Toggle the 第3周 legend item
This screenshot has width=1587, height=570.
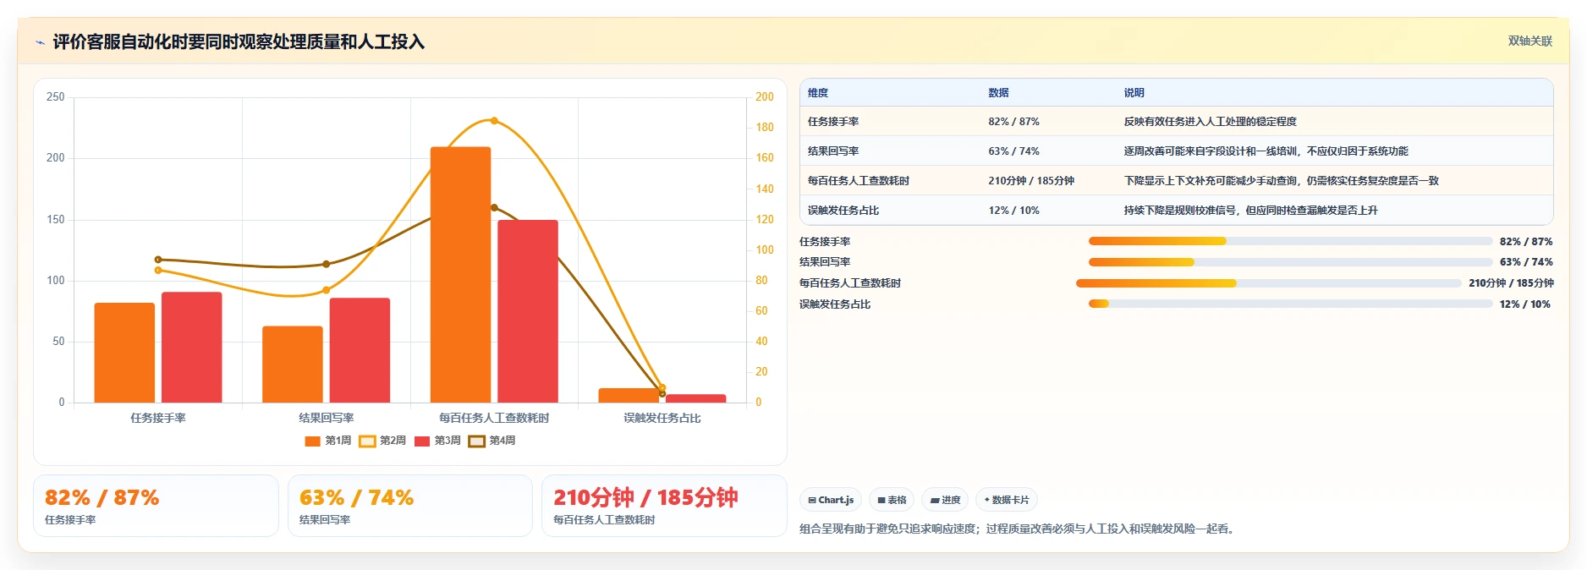point(437,441)
